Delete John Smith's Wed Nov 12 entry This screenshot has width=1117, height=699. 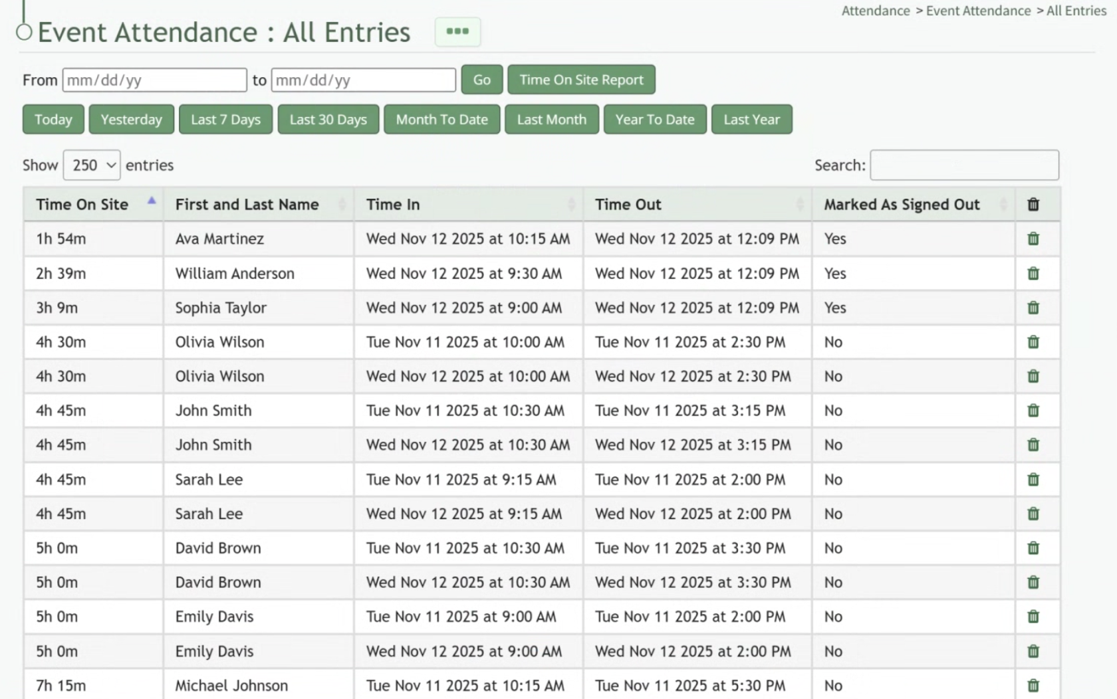1033,445
